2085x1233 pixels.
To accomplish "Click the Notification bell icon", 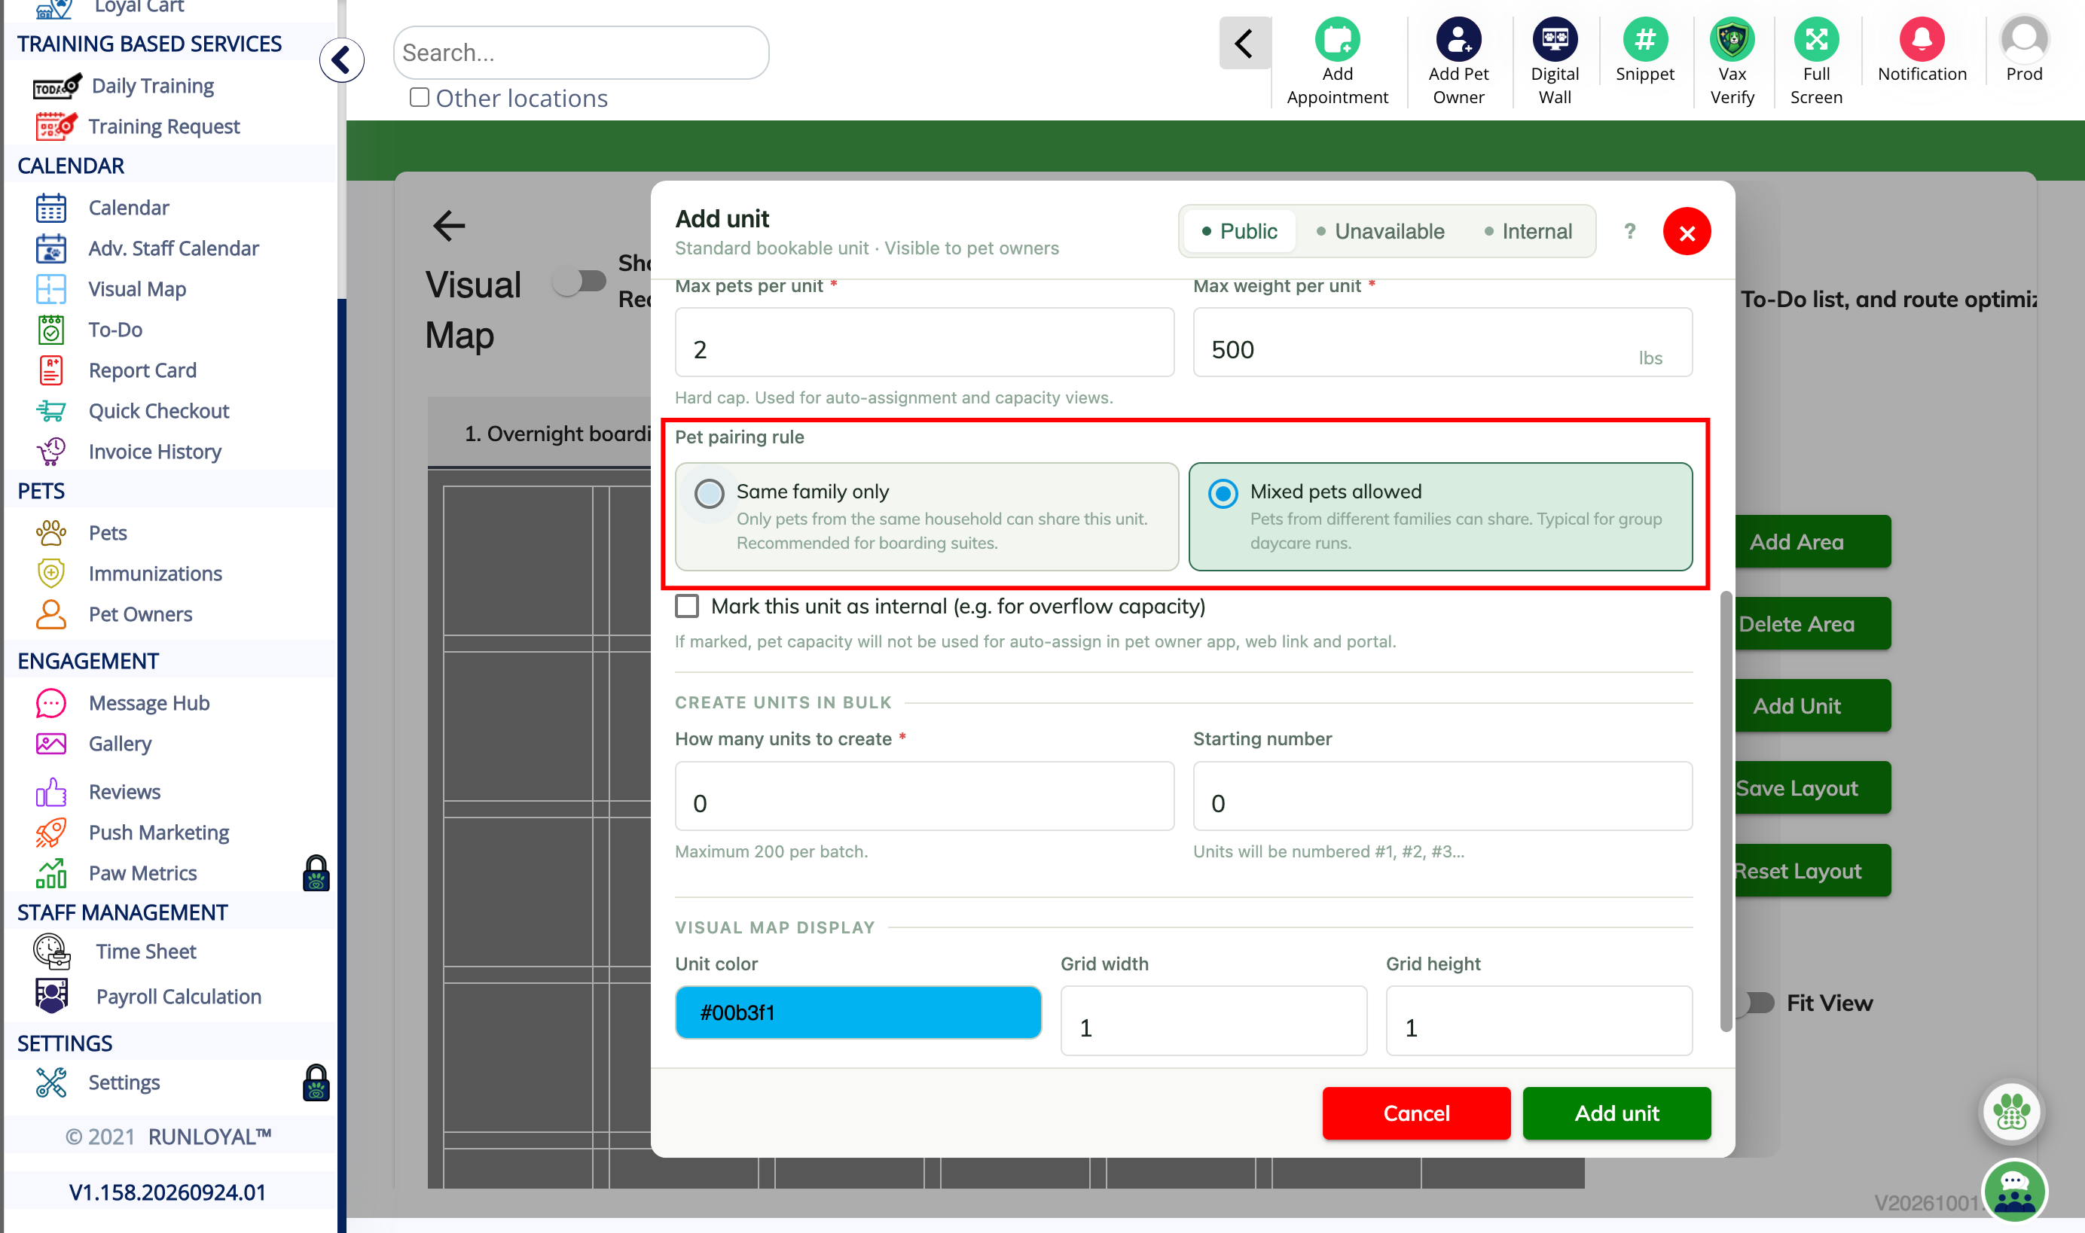I will click(x=1922, y=39).
